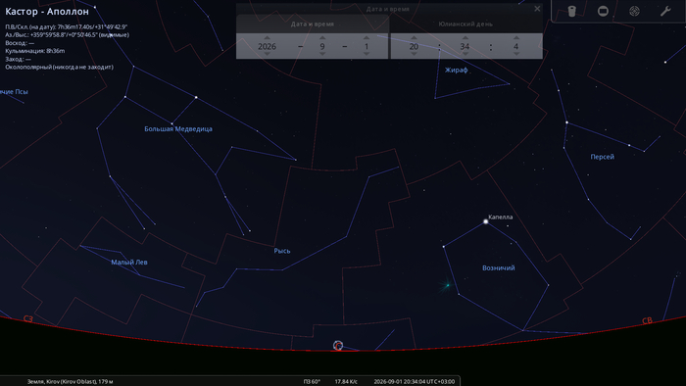This screenshot has height=386, width=686.
Task: Increase the day value 1
Action: [367, 38]
